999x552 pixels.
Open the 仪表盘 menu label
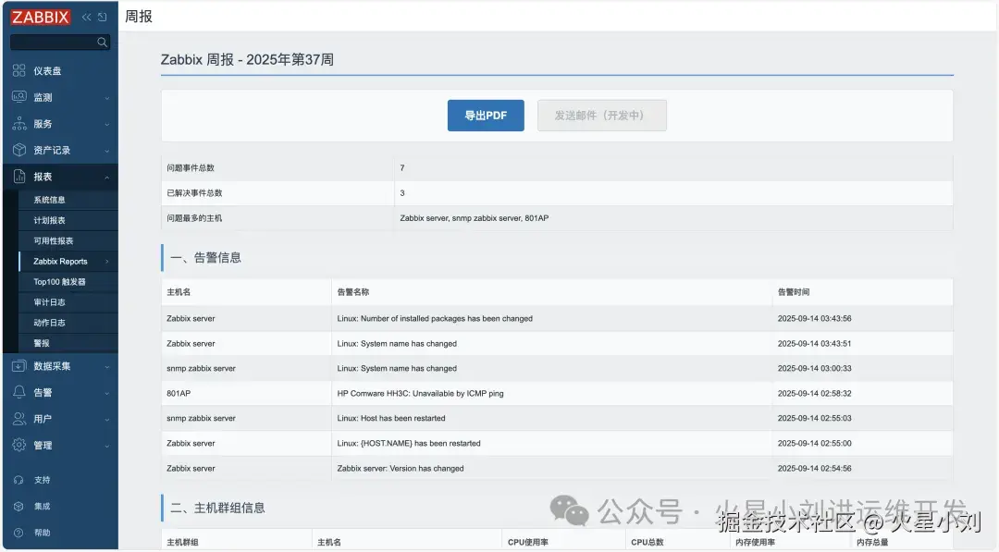point(48,70)
